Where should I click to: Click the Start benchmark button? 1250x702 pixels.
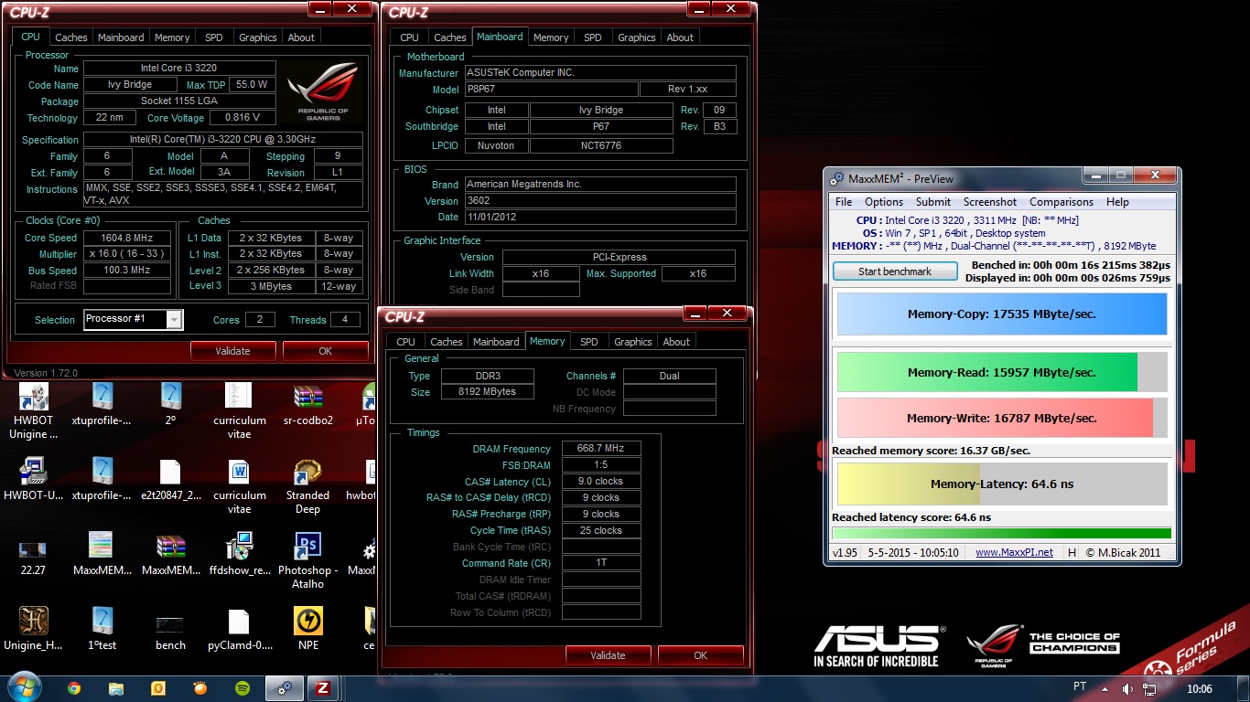[895, 271]
